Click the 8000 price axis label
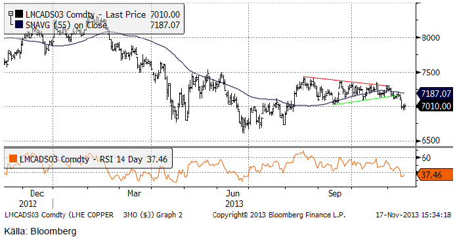457x239 pixels. tap(430, 38)
